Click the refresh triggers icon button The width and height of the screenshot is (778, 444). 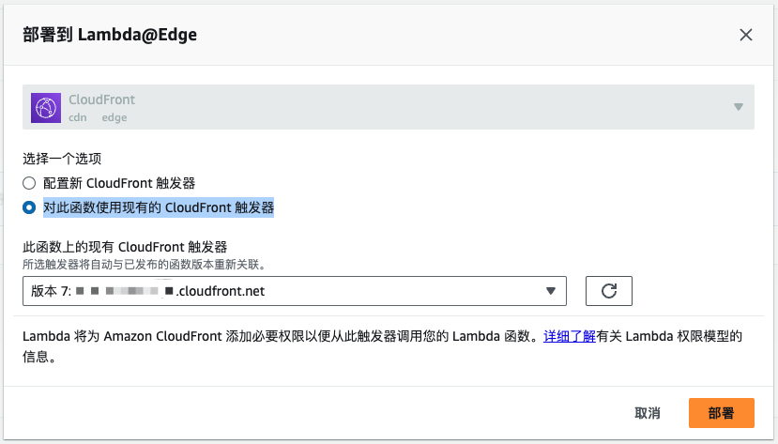[x=608, y=291]
